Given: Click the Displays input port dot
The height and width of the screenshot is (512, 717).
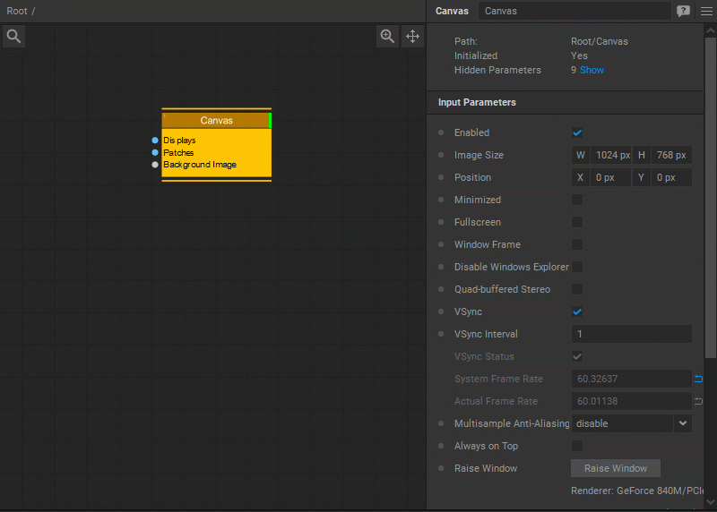Looking at the screenshot, I should click(x=155, y=141).
